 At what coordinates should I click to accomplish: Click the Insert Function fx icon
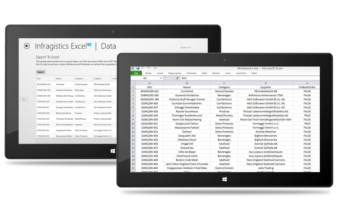[x=177, y=78]
